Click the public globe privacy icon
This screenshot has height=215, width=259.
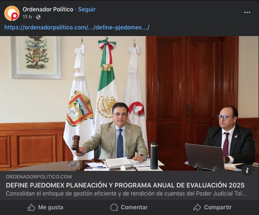click(38, 17)
